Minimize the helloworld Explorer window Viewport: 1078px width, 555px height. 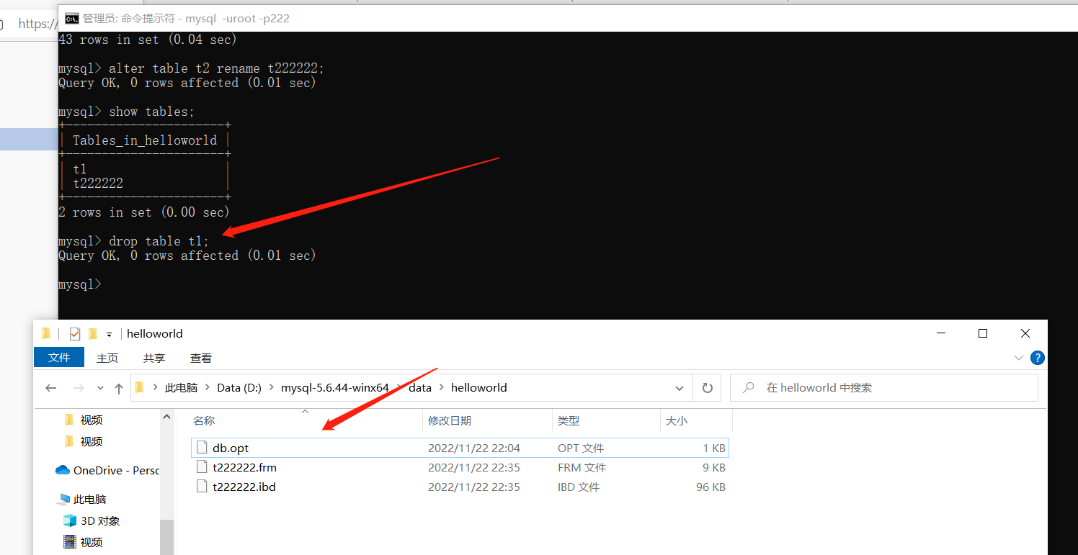(x=940, y=333)
